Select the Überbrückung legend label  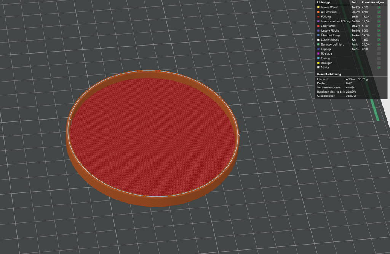coord(330,35)
